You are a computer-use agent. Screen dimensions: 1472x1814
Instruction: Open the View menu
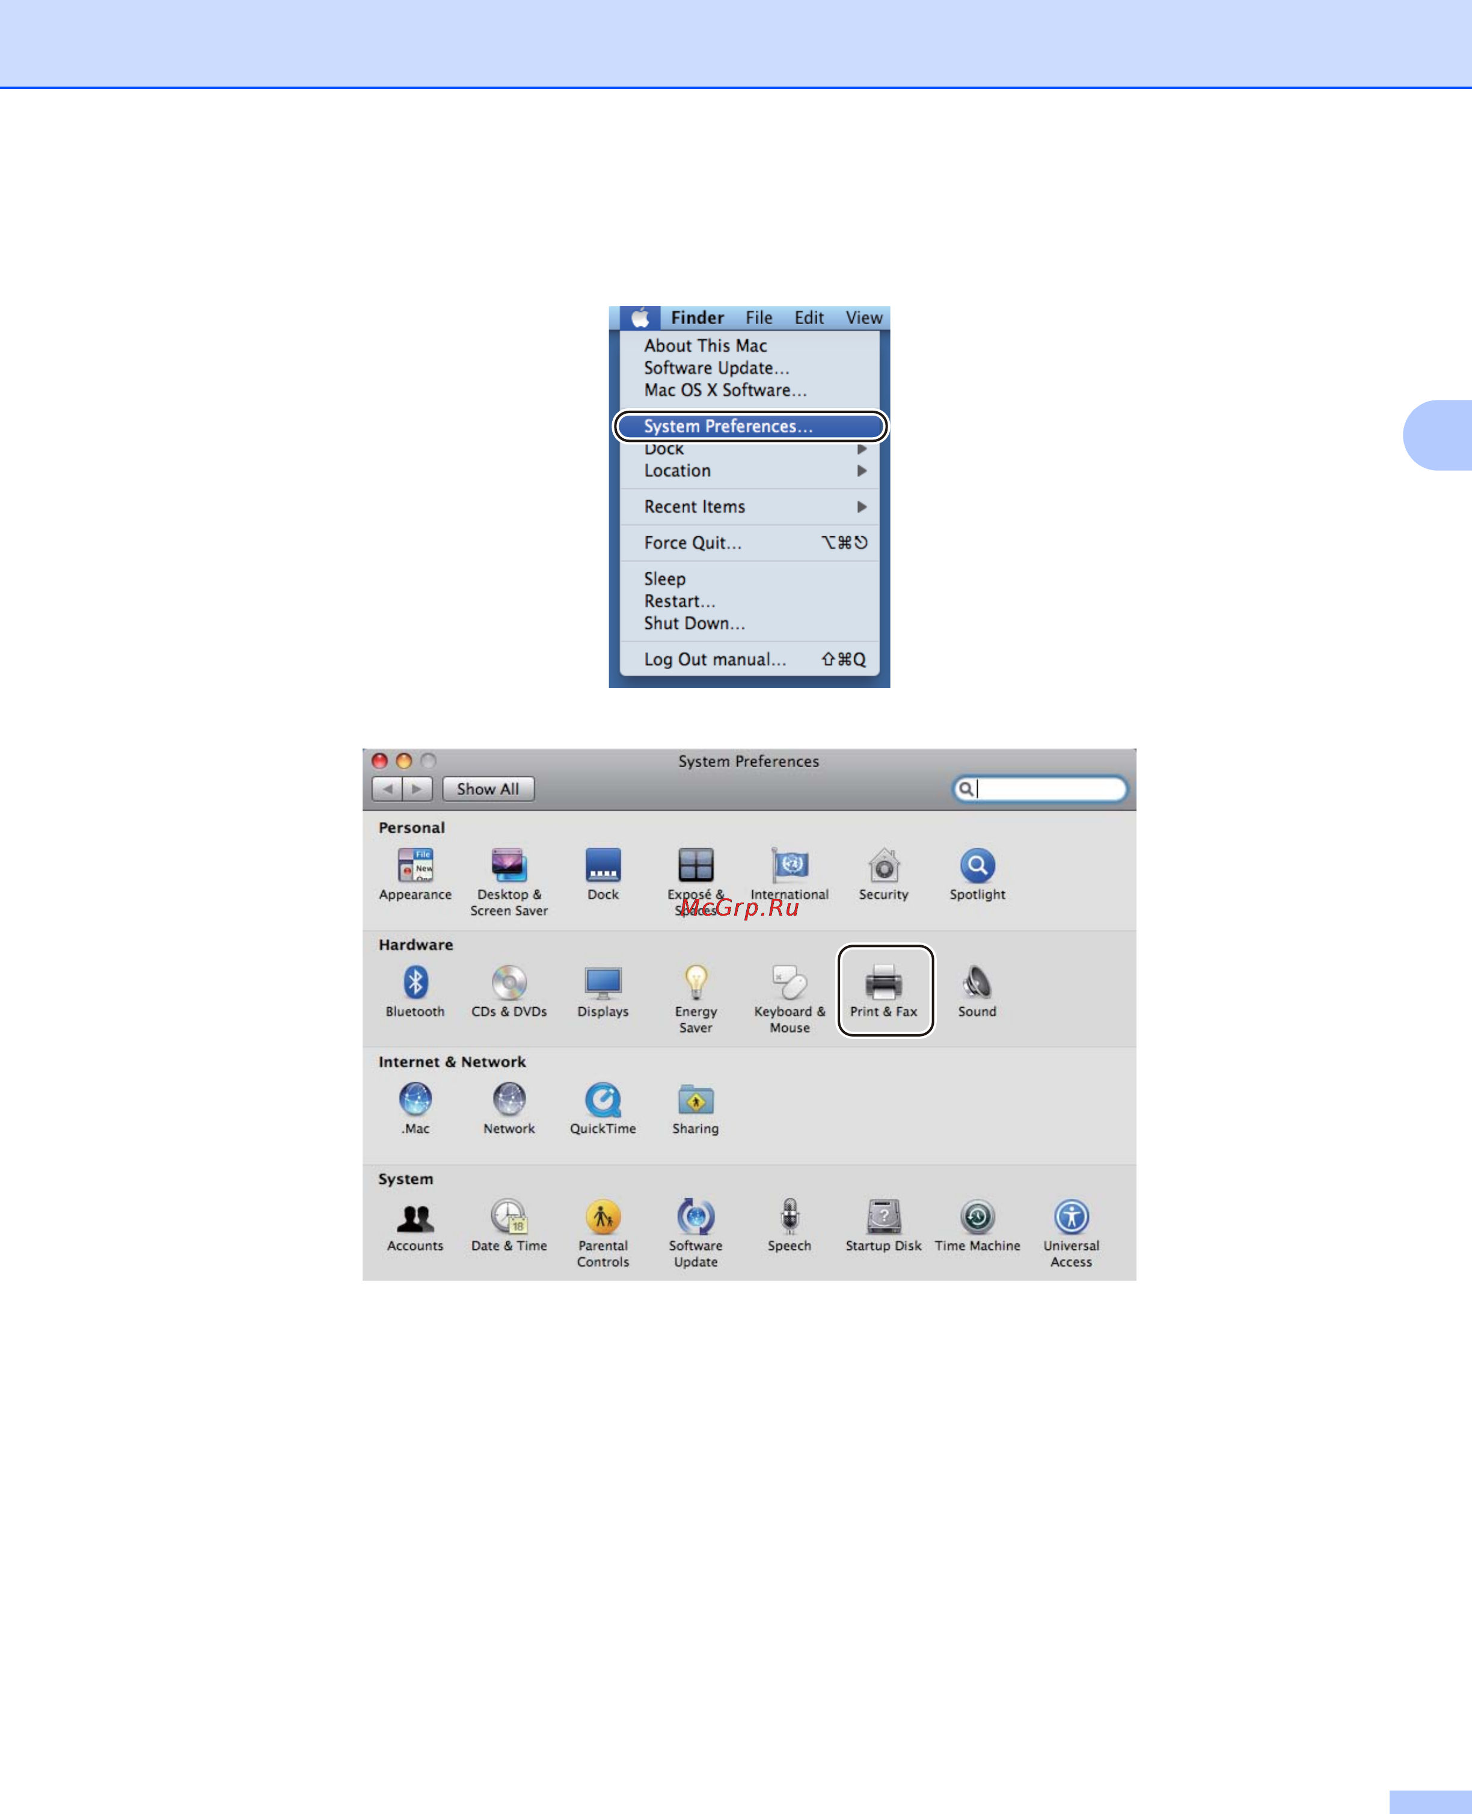coord(864,318)
